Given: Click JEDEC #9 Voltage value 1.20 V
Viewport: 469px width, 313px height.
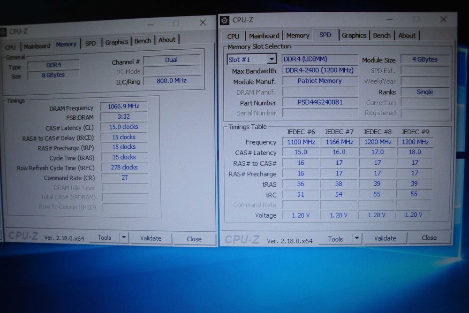Looking at the screenshot, I should [414, 215].
